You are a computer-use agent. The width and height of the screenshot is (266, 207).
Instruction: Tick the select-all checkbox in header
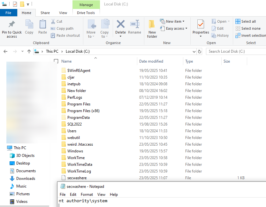click(56, 61)
